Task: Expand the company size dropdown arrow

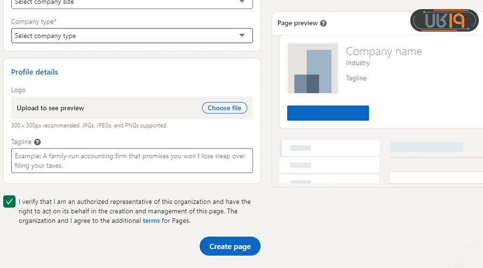Action: click(x=242, y=2)
